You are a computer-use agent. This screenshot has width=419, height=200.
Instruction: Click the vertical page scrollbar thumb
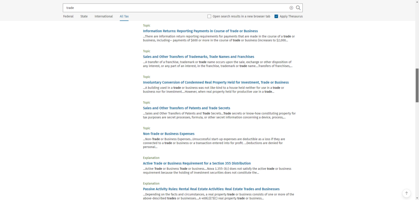pos(417,85)
